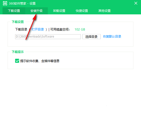The width and height of the screenshot is (141, 116).
Task: Toggle the 提示软件收费、含插件等信息 checkbox
Action: (17, 61)
